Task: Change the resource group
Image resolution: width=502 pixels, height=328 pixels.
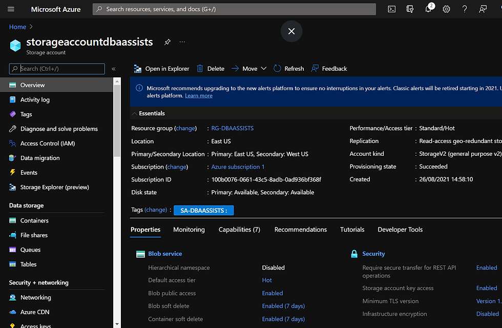Action: [x=185, y=128]
